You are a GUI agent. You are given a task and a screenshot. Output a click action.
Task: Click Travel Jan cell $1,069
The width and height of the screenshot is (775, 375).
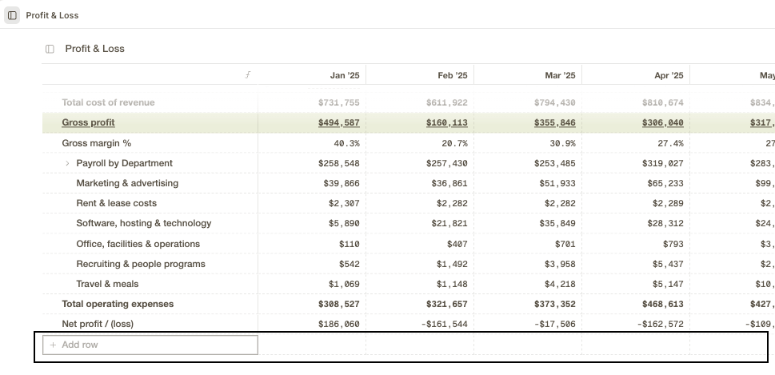coord(344,284)
